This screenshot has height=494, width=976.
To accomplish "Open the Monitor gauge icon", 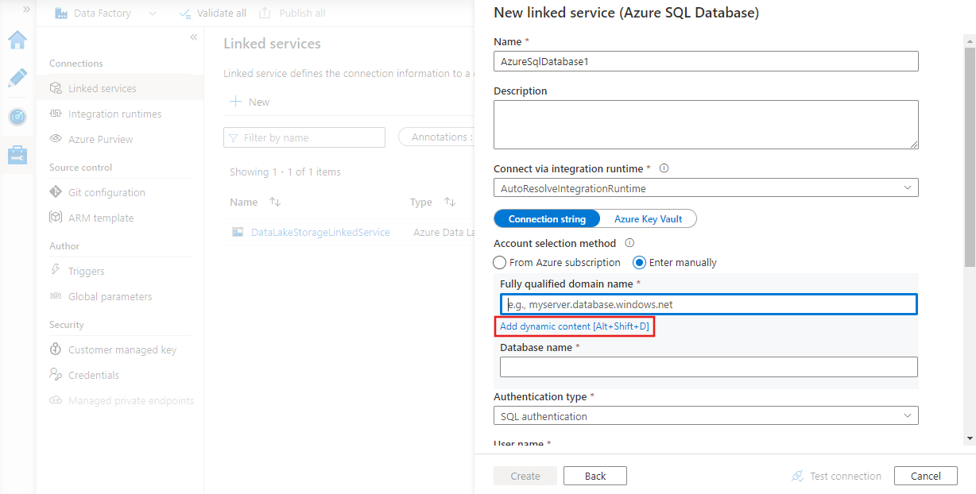I will (x=17, y=116).
